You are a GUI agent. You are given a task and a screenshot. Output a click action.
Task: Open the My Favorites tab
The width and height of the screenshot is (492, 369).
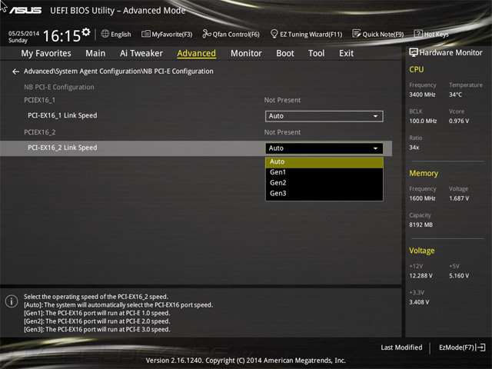(x=46, y=53)
